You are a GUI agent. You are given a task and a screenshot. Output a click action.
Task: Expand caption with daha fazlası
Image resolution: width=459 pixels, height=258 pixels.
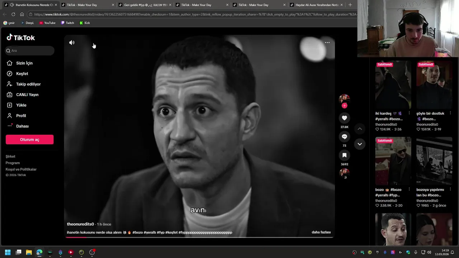321,232
